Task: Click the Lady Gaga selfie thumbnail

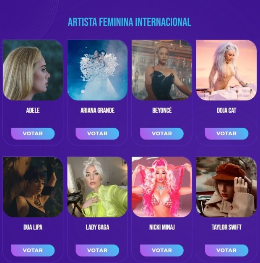Action: tap(97, 187)
